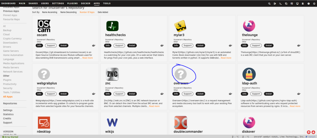Open Statistics in the sidebar

click(8, 114)
